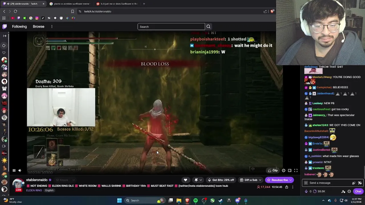Open File Explorer from the taskbar
The height and width of the screenshot is (205, 365).
[179, 200]
